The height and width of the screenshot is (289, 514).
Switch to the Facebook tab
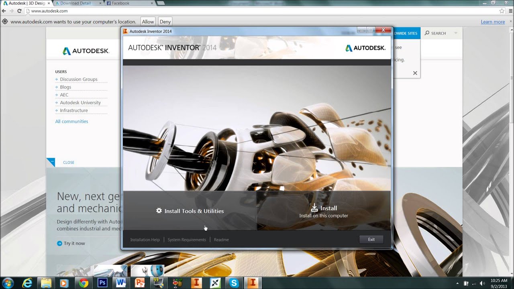click(128, 3)
